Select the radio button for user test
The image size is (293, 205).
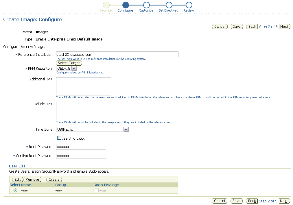click(x=16, y=191)
